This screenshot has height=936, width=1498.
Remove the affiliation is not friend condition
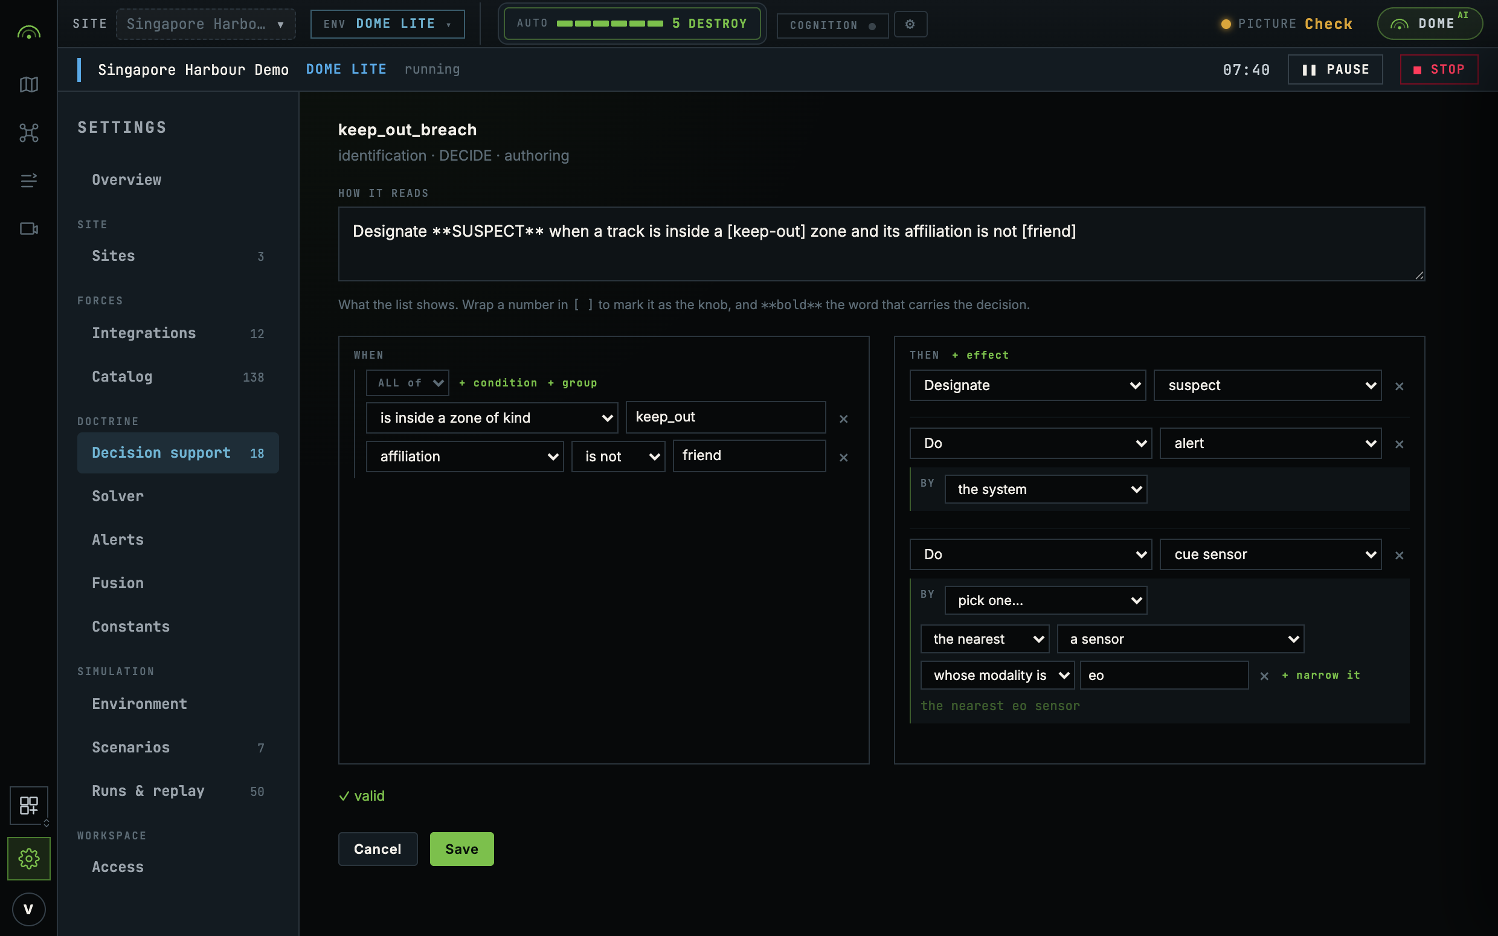pyautogui.click(x=844, y=458)
